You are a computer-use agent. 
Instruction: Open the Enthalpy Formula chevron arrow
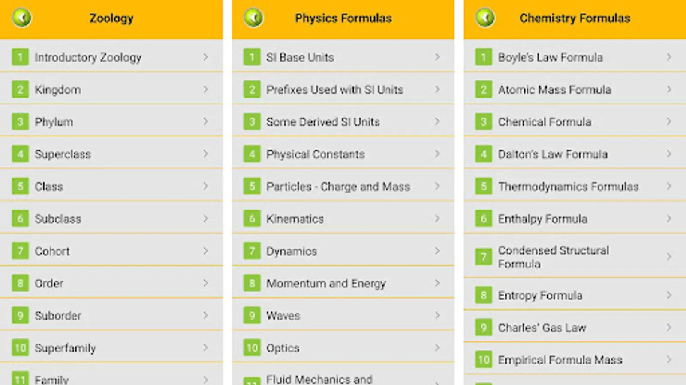[x=669, y=219]
